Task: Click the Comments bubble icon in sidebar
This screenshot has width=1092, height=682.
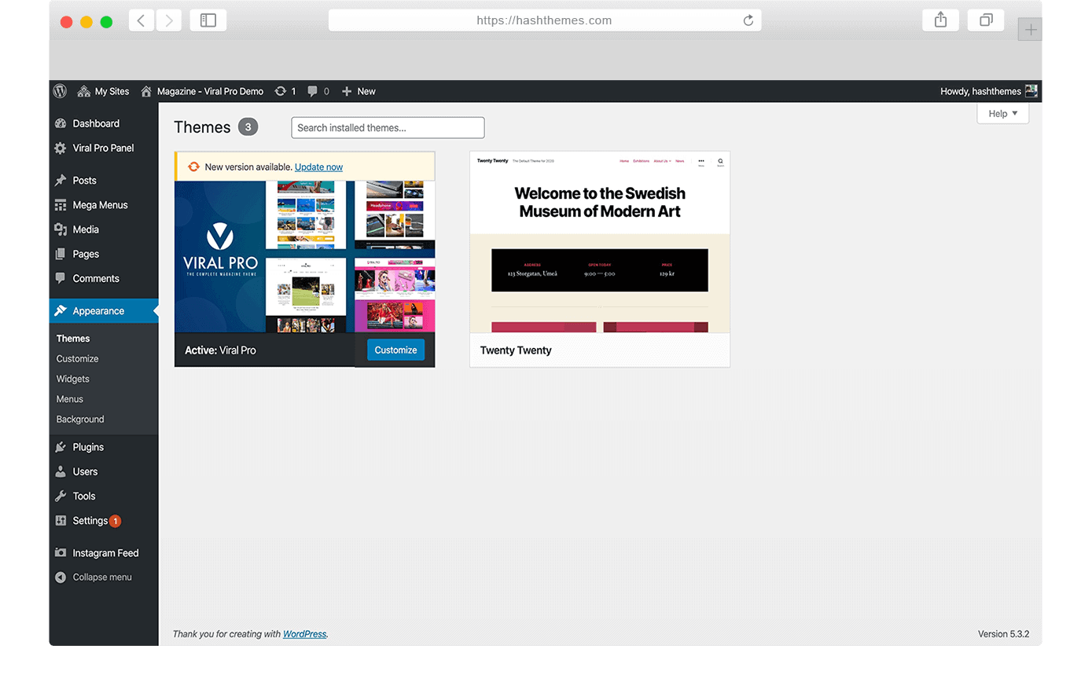Action: coord(61,278)
